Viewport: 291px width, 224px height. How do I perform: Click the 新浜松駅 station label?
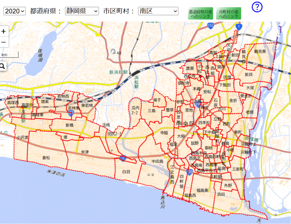[118, 72]
